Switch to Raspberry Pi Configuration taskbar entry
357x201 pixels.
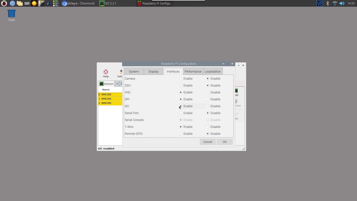pyautogui.click(x=154, y=3)
